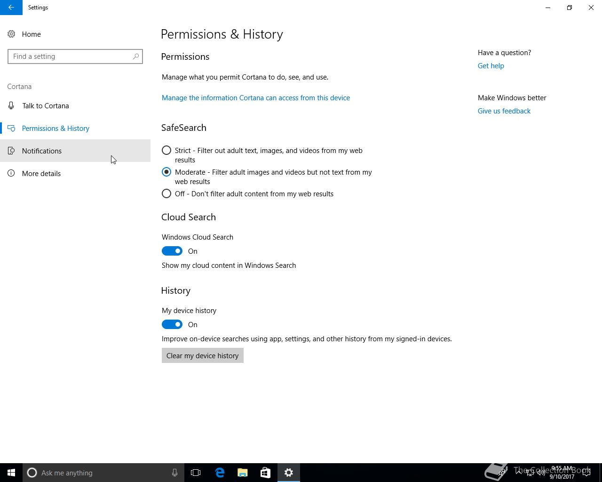The height and width of the screenshot is (482, 602).
Task: Open Manage the information Cortana can access link
Action: coord(256,98)
